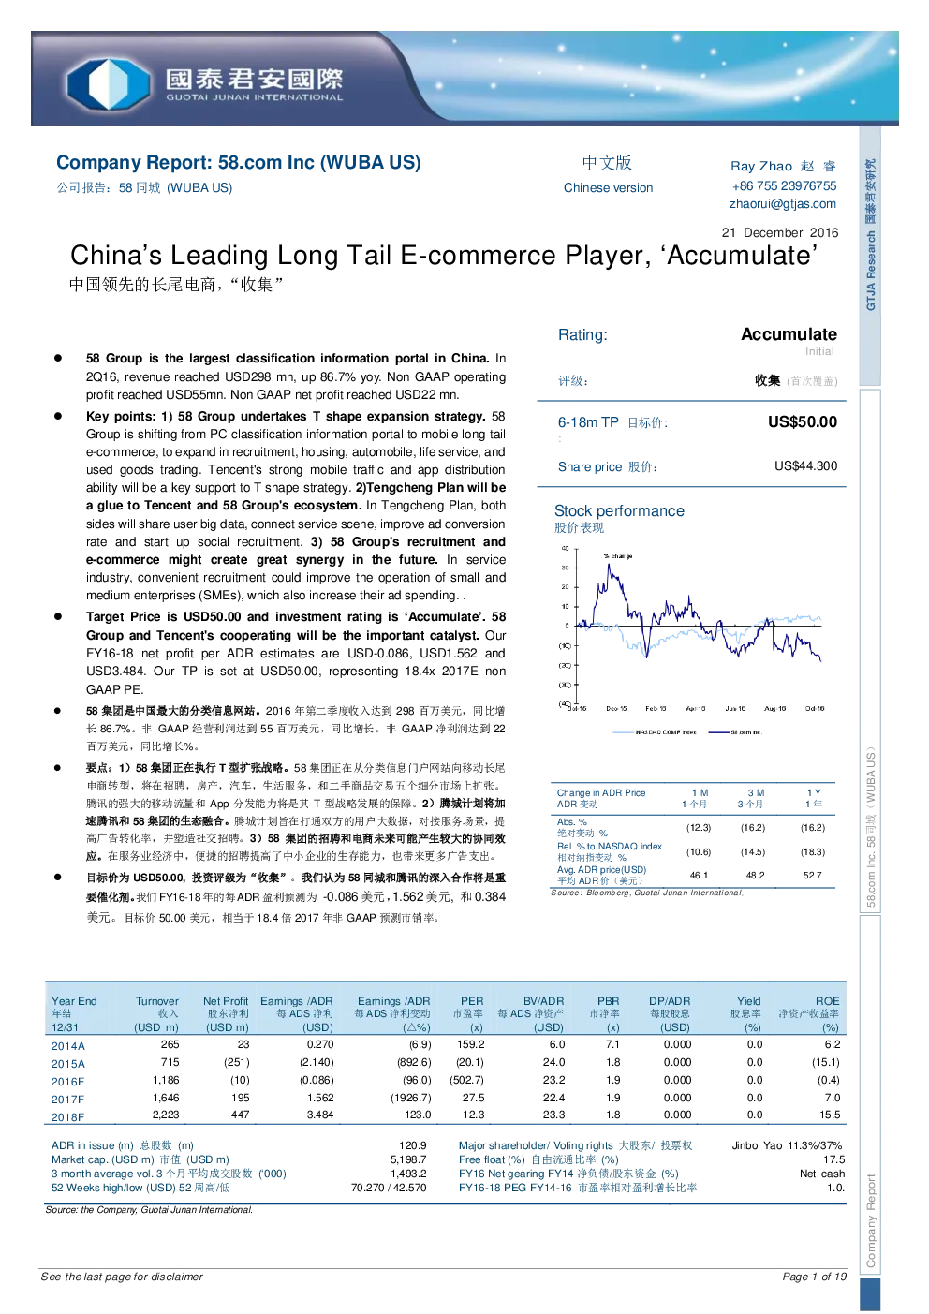The width and height of the screenshot is (929, 1314).
Task: Click Market cap. value 5,198.7
Action: [x=408, y=1159]
